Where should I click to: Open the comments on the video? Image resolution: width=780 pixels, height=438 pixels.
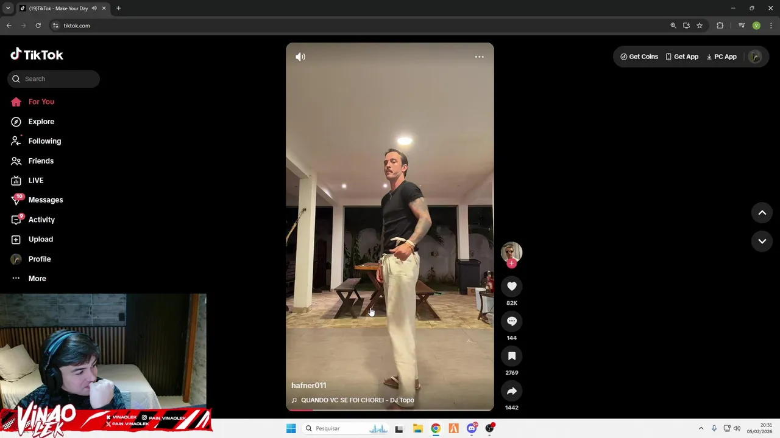[x=512, y=321]
